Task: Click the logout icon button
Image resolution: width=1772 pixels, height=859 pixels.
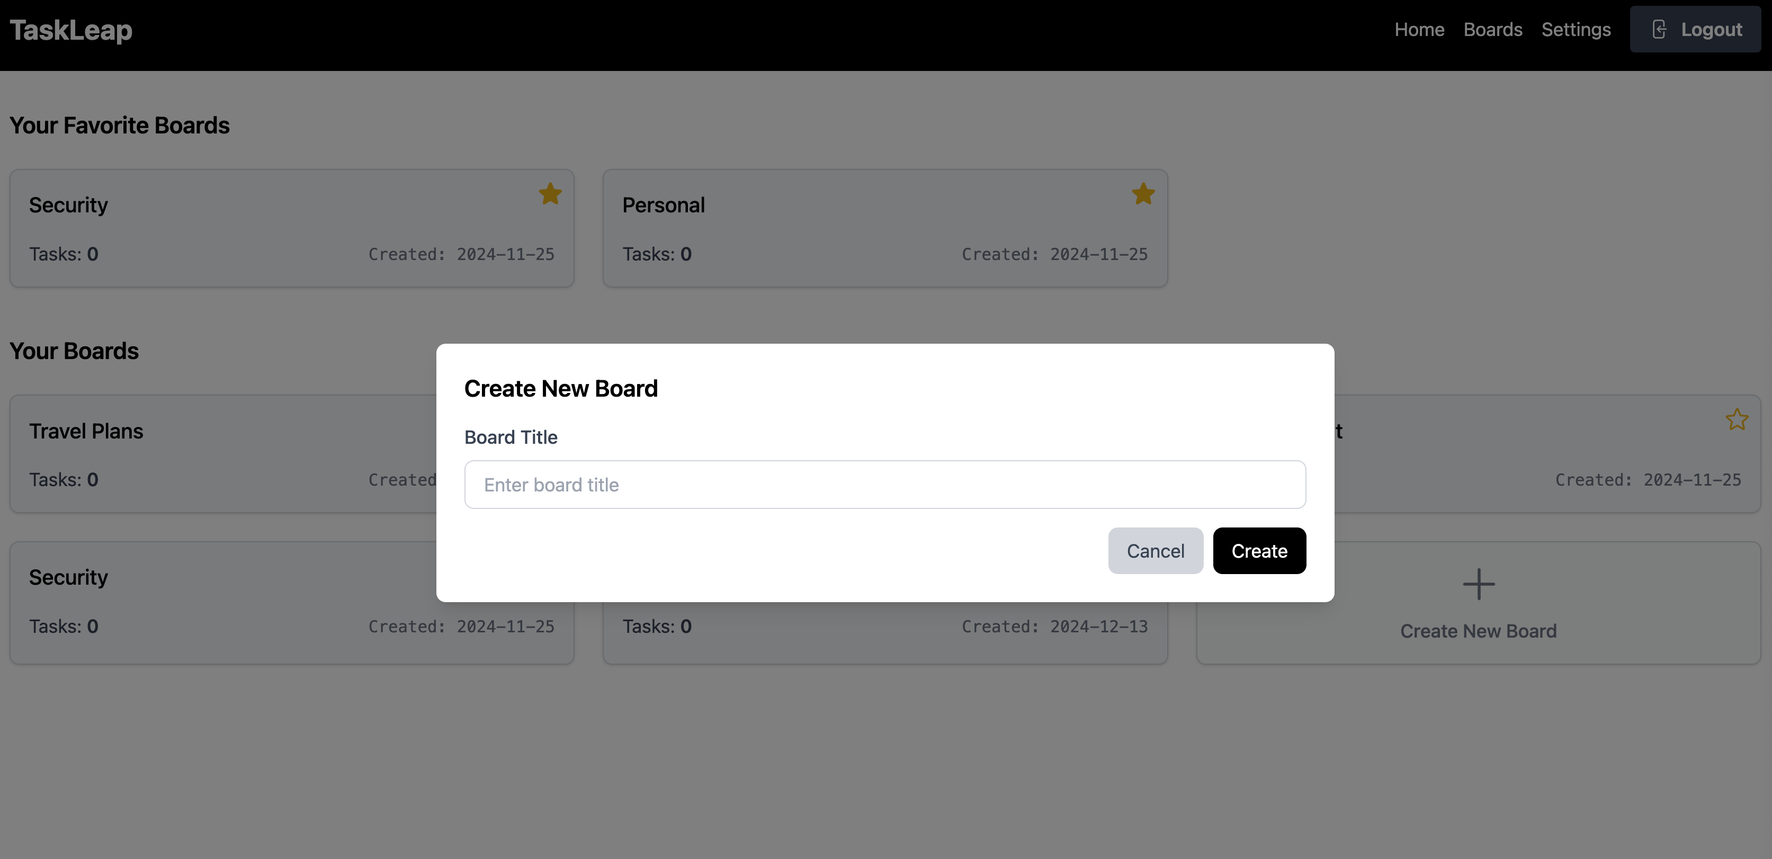Action: (1659, 28)
